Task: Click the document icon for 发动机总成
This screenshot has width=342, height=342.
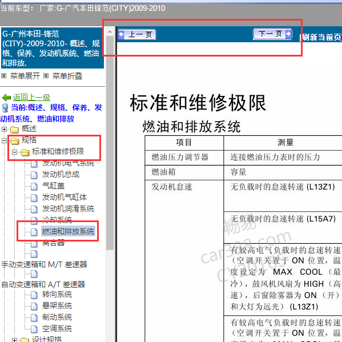Action: pos(34,175)
